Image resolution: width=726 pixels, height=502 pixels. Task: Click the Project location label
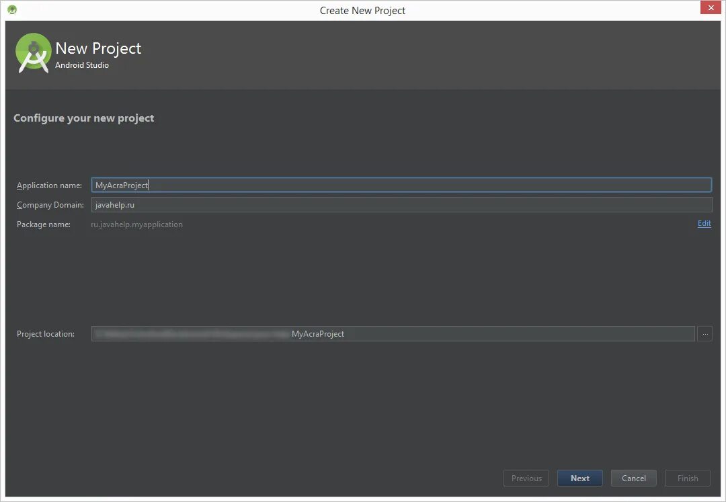tap(46, 334)
